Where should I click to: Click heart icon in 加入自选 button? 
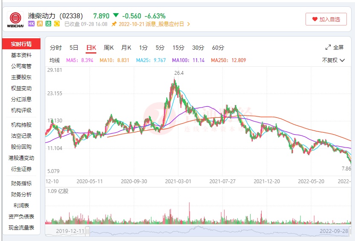[x=315, y=19]
